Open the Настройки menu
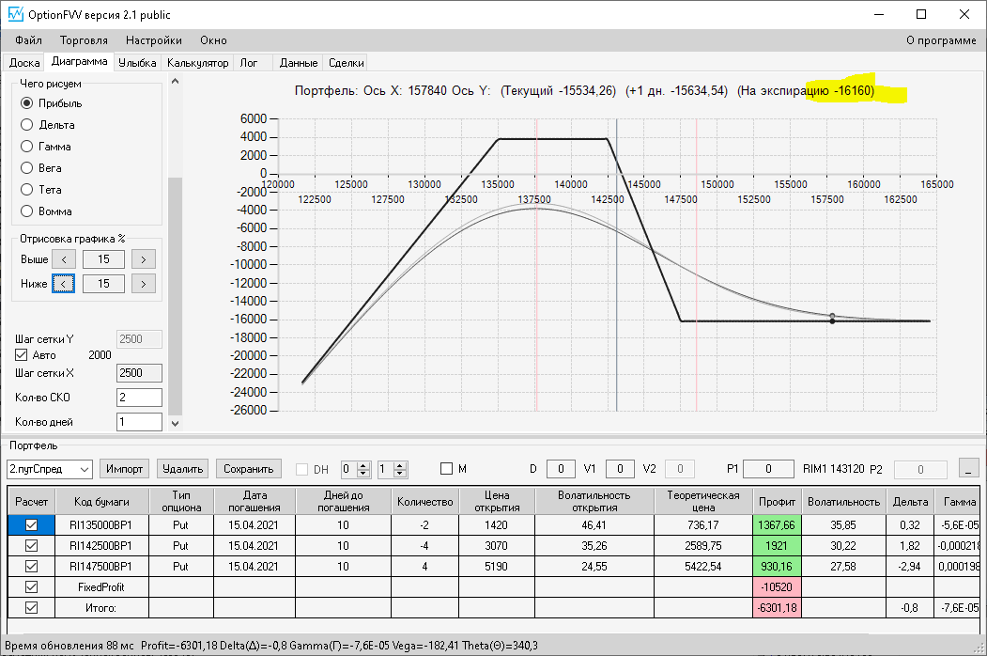The height and width of the screenshot is (656, 987). [x=154, y=40]
